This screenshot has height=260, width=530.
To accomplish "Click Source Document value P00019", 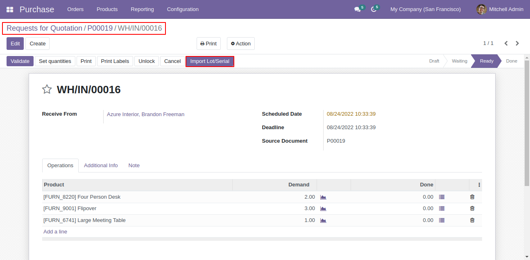I will coord(336,141).
